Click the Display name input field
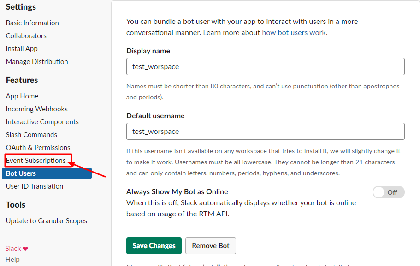This screenshot has height=266, width=420. click(x=265, y=67)
